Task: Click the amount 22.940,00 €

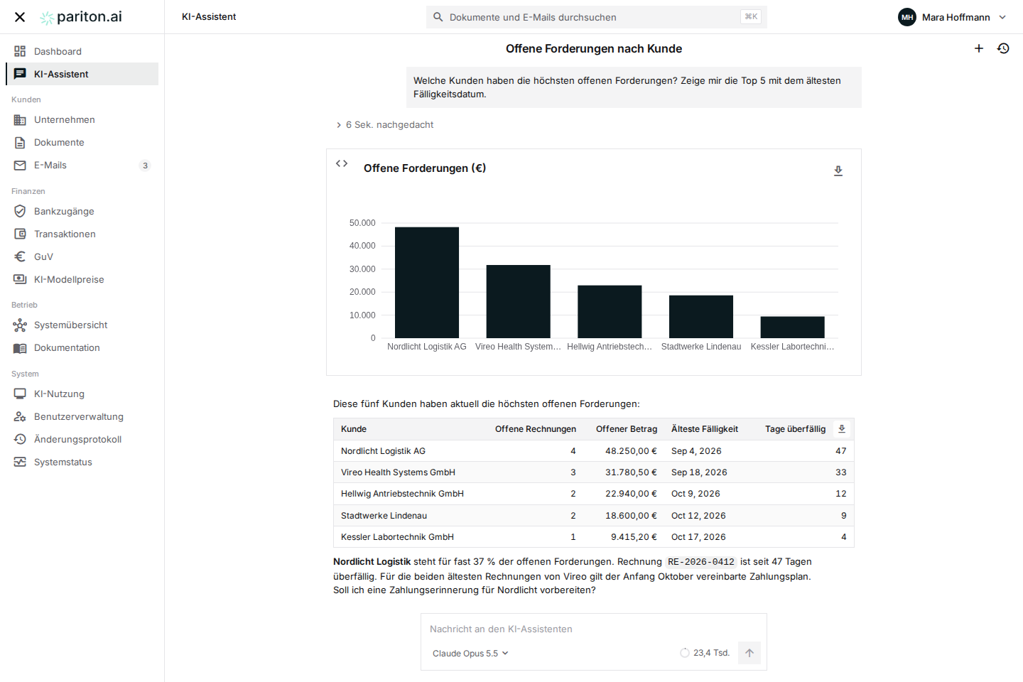Action: click(631, 494)
